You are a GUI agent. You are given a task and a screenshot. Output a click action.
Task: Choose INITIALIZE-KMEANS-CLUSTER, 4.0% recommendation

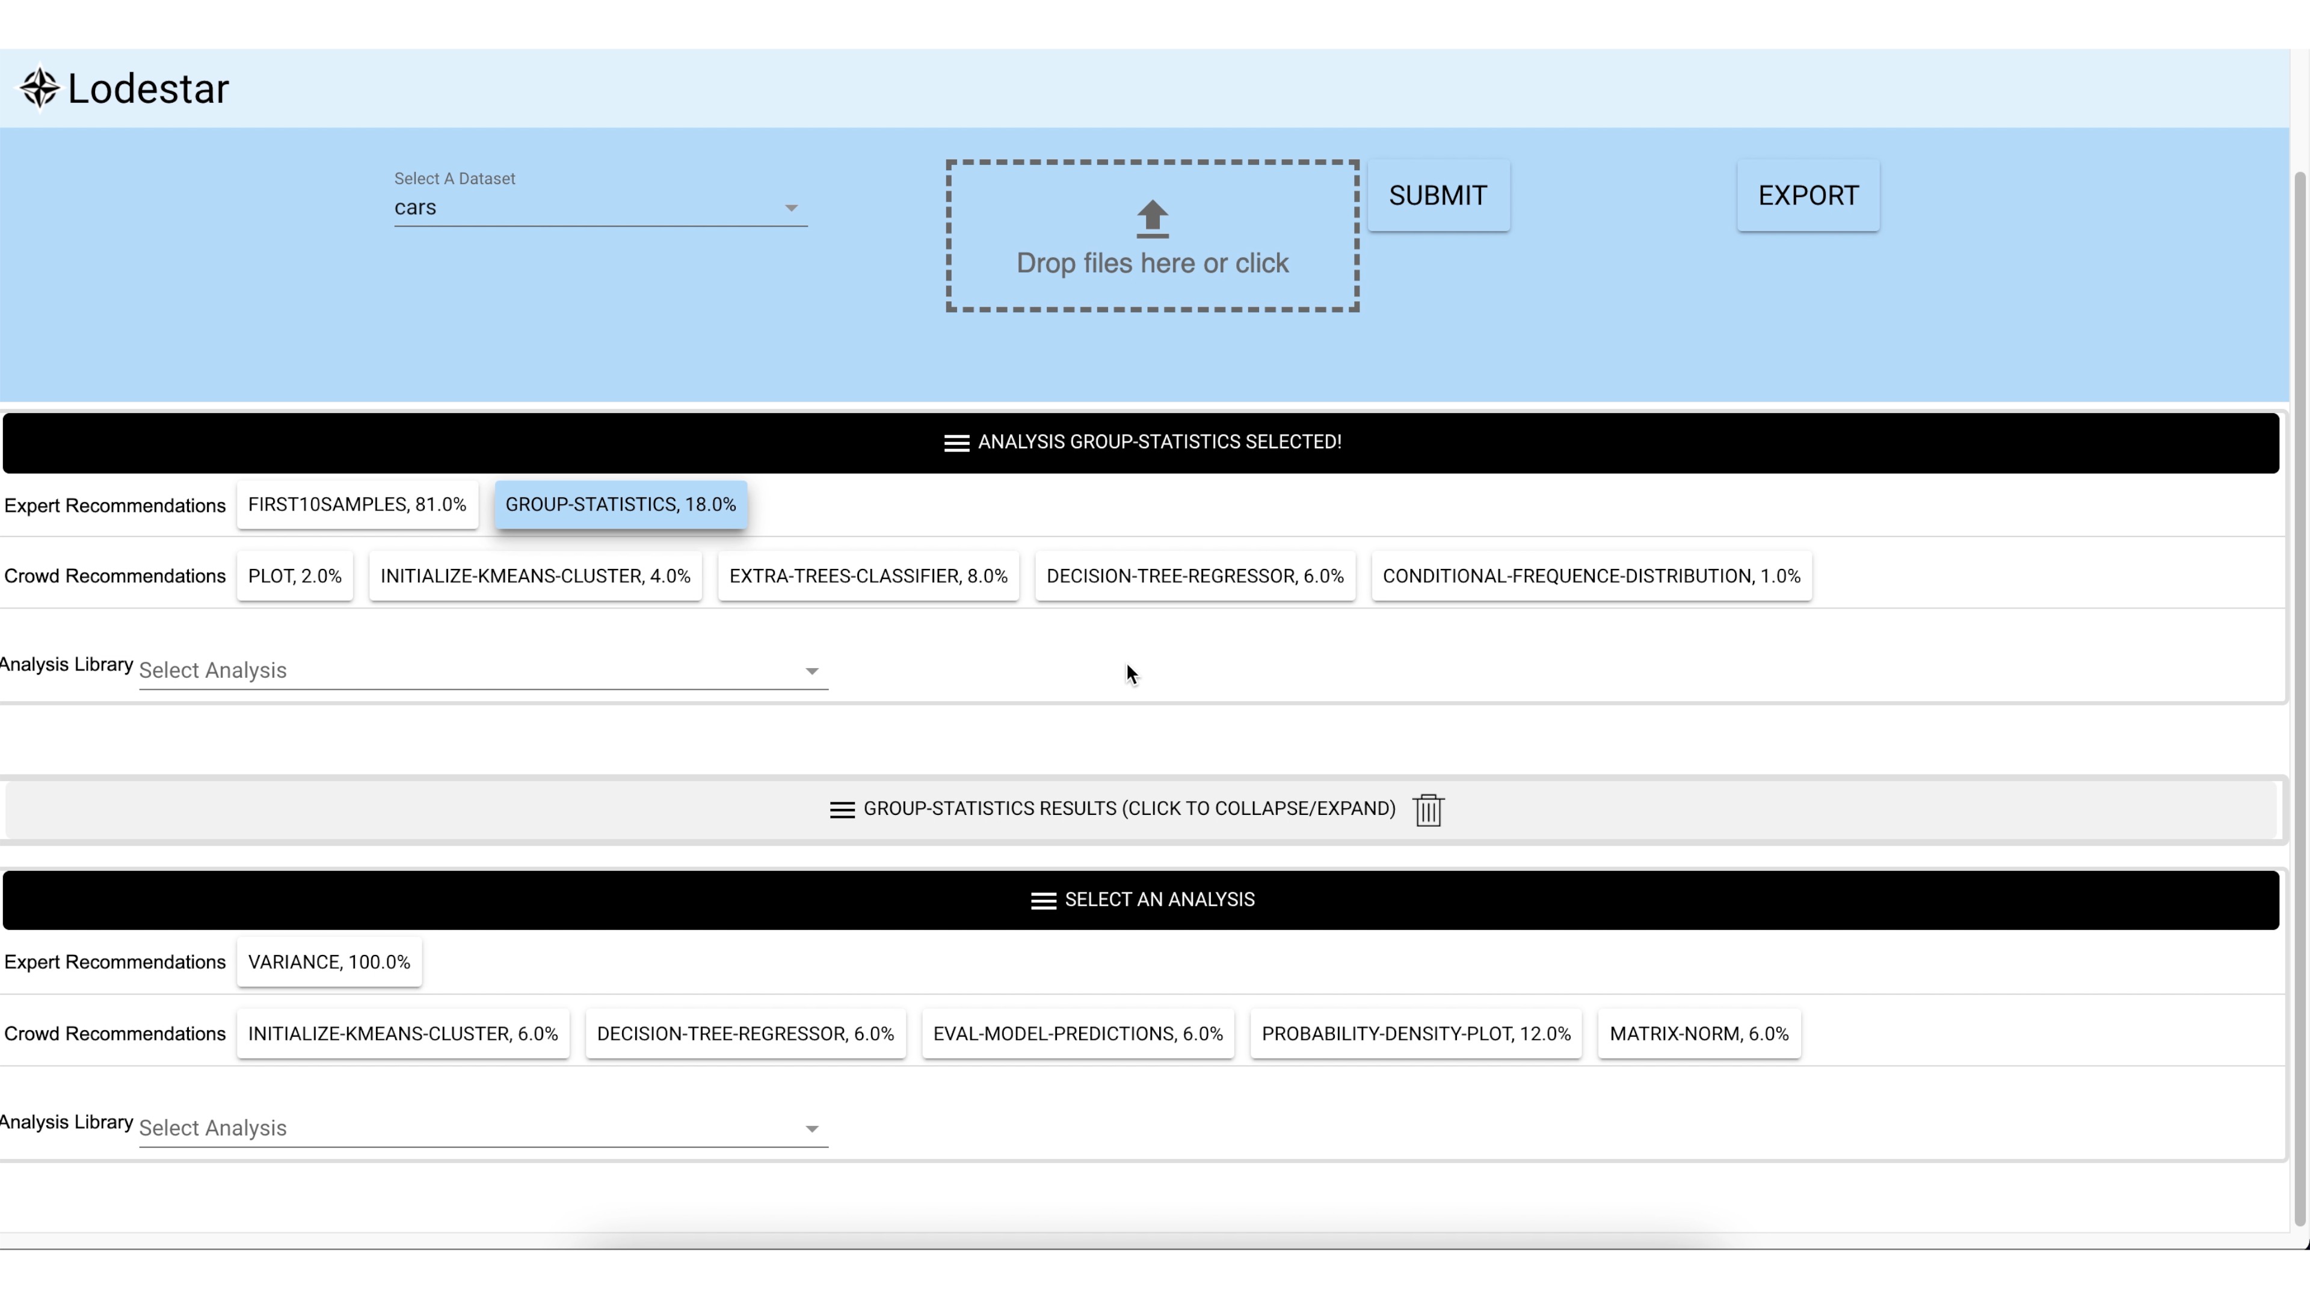click(535, 577)
